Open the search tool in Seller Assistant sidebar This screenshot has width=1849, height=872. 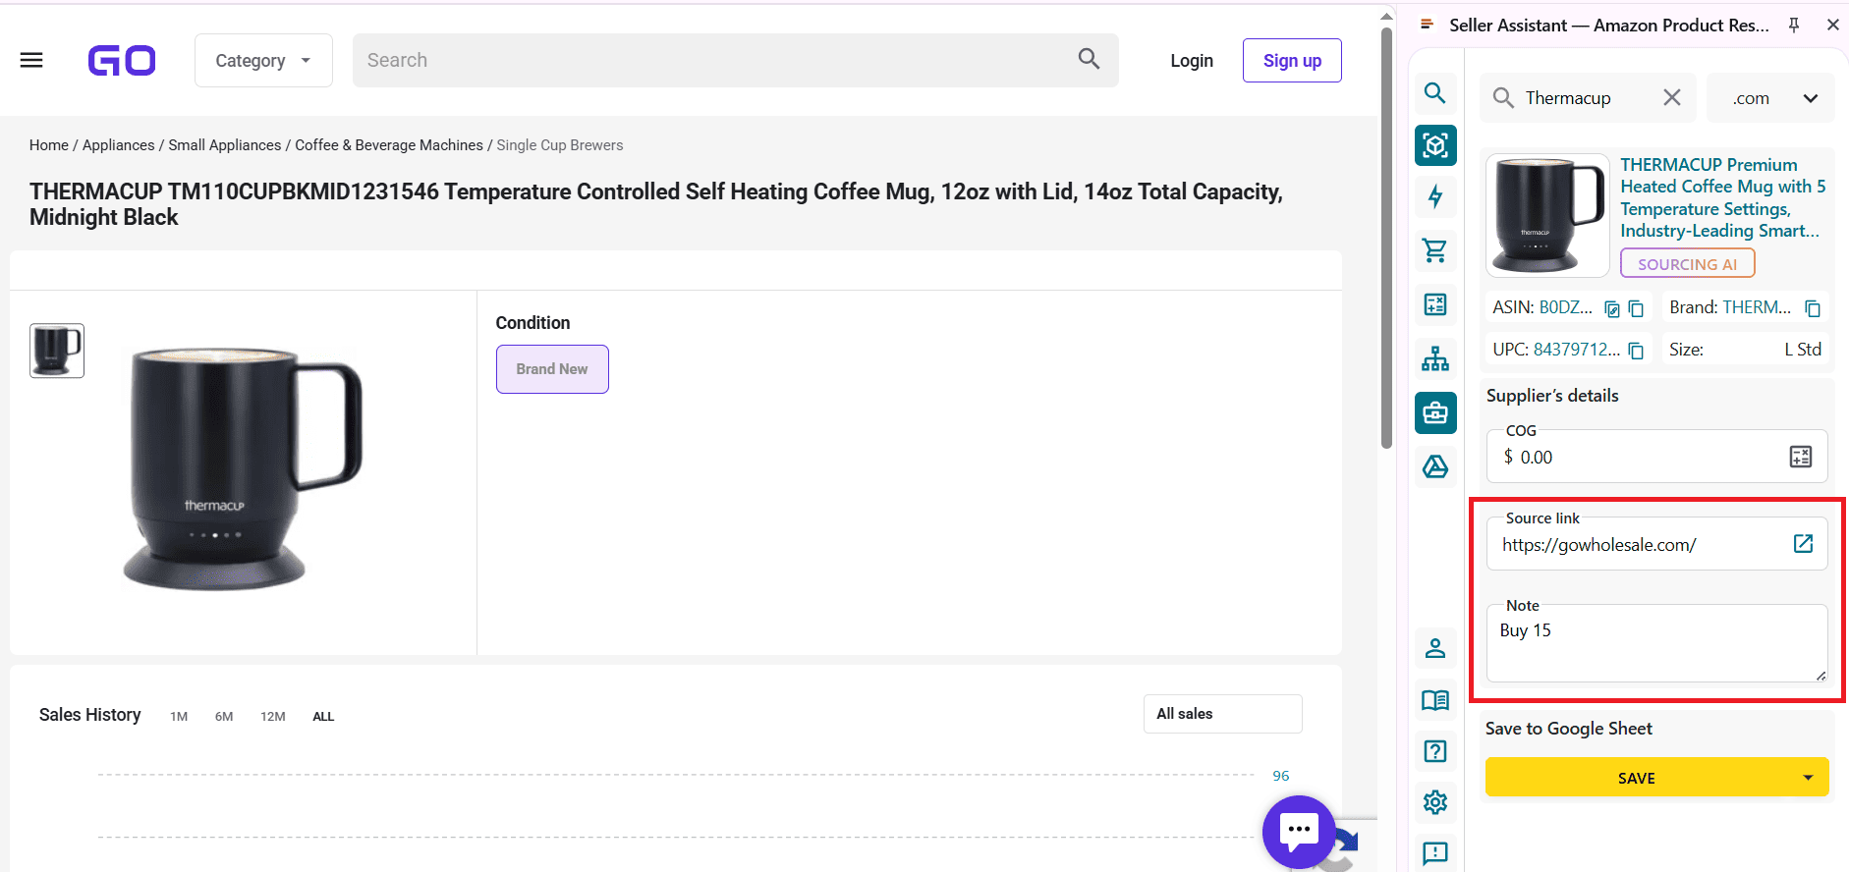pos(1435,92)
